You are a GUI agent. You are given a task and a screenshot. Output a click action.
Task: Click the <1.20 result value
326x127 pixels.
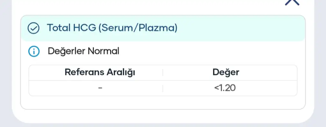click(x=225, y=88)
